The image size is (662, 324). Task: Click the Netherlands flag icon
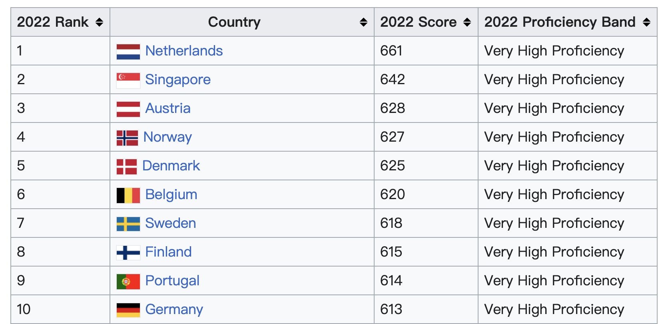click(128, 51)
